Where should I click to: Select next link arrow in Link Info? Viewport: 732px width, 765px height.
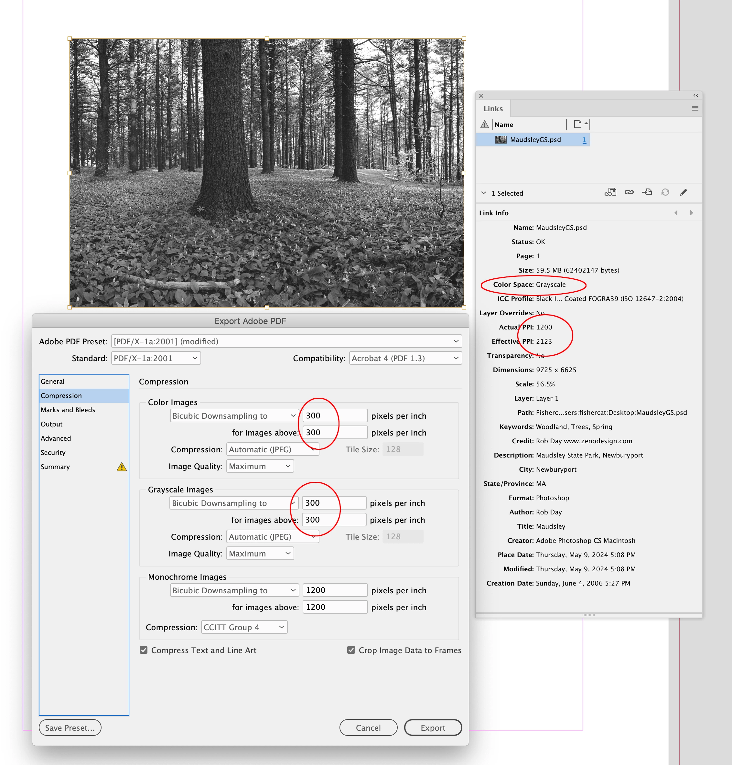(691, 213)
